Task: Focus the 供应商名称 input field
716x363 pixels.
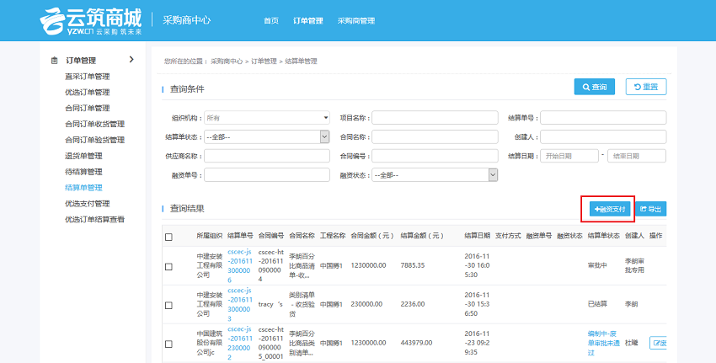Action: pyautogui.click(x=267, y=156)
